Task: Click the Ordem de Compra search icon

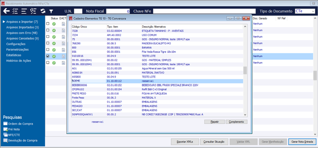Action: click(5, 124)
